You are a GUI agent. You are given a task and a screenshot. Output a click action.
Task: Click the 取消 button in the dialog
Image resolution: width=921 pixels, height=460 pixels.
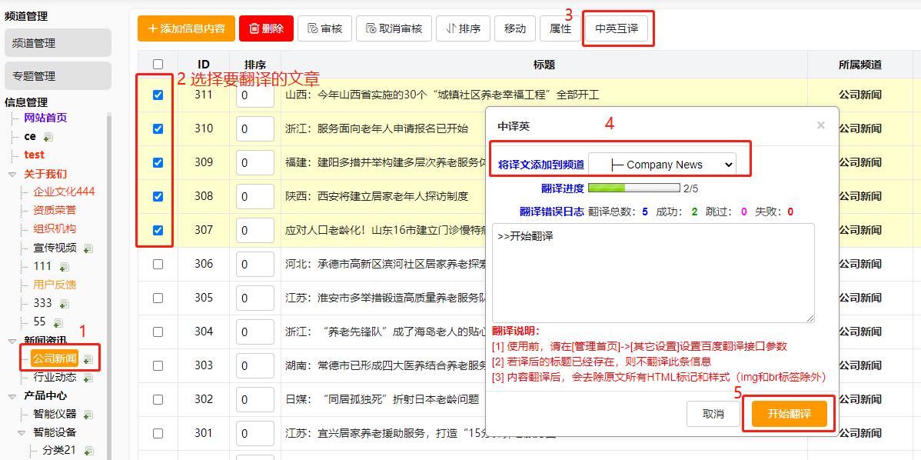coord(713,414)
